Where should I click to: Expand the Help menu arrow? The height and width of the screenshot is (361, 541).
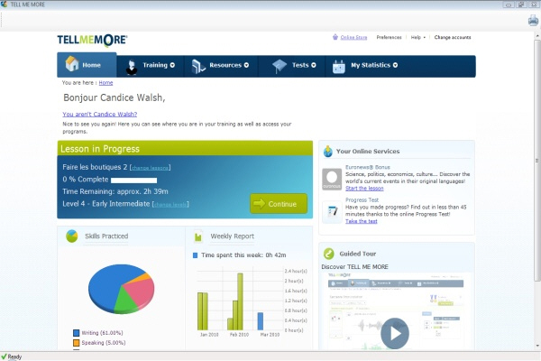click(x=425, y=37)
